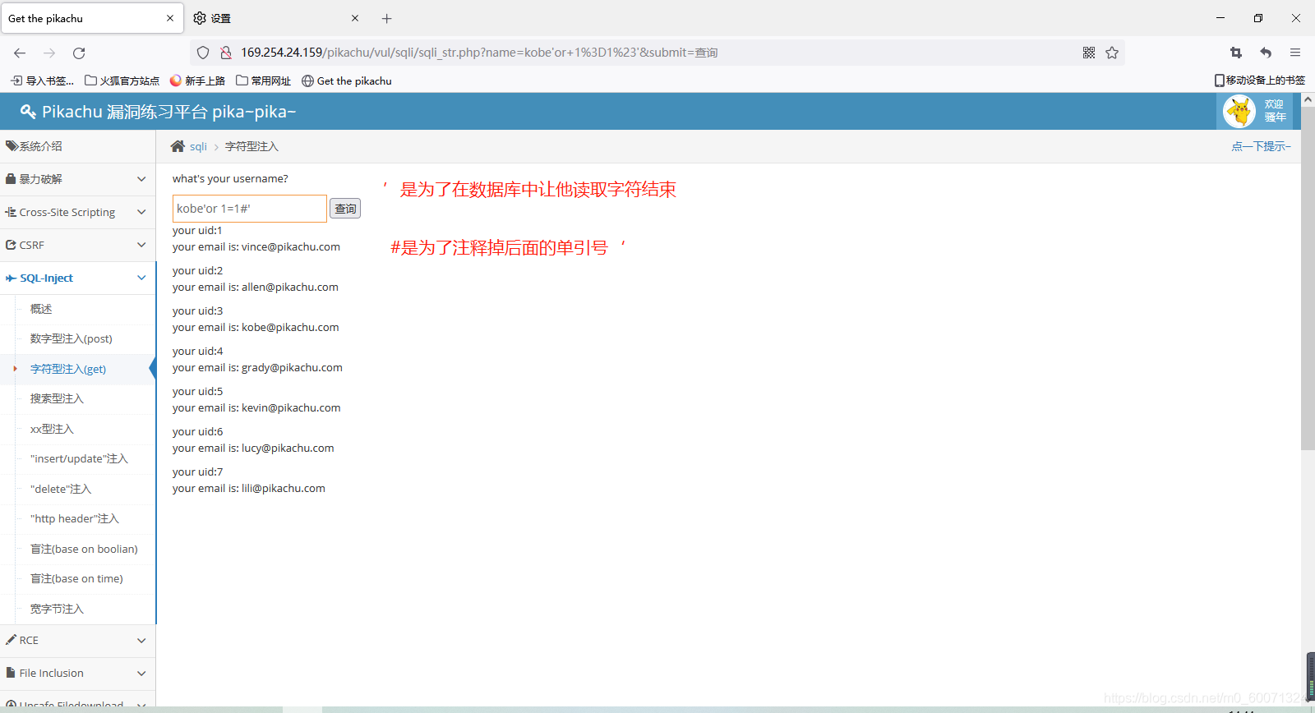Open 宽字节注入 menu item
The height and width of the screenshot is (713, 1315).
click(x=57, y=609)
